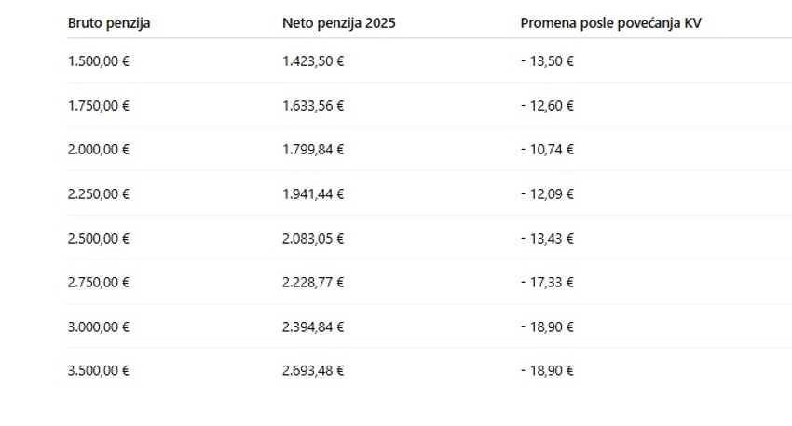Click the - 17,33 € change value
The image size is (792, 426).
pos(547,283)
